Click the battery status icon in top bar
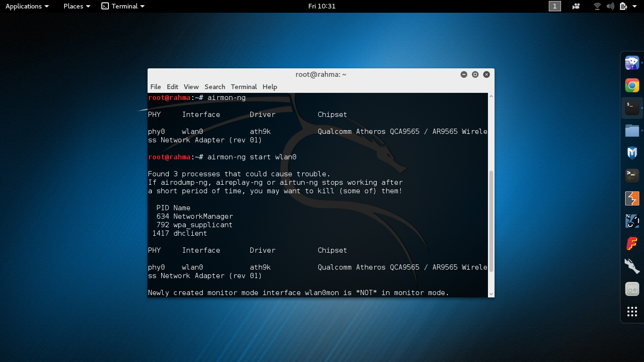Viewport: 644px width, 362px height. pos(624,6)
